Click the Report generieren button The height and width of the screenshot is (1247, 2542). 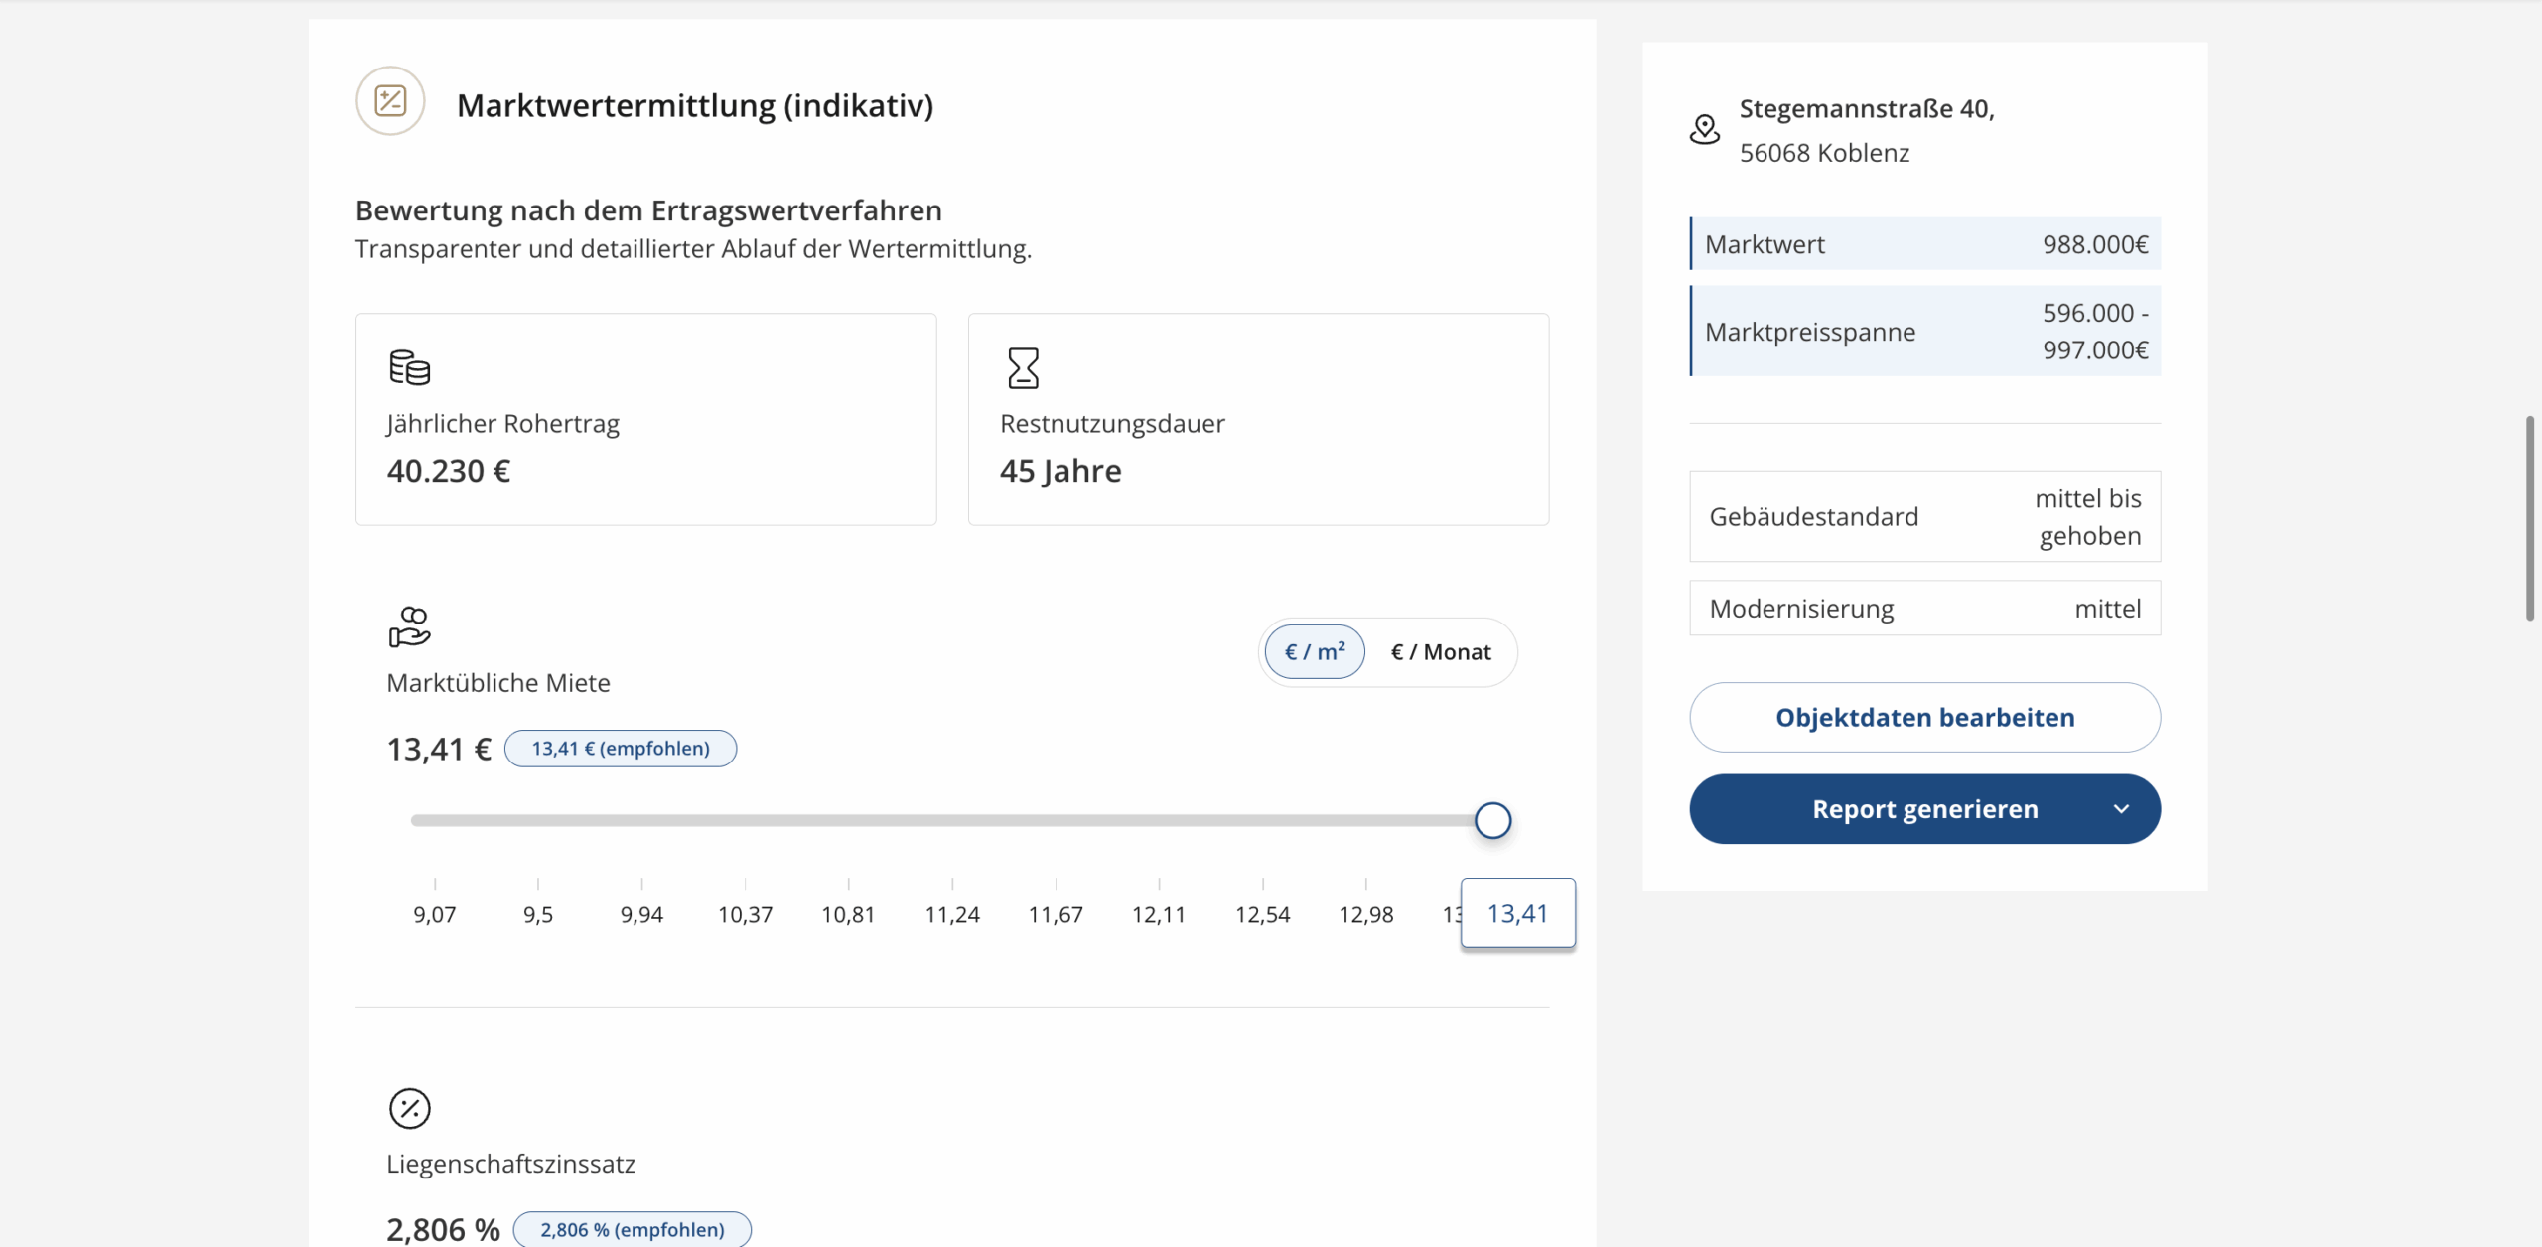[x=1924, y=809]
